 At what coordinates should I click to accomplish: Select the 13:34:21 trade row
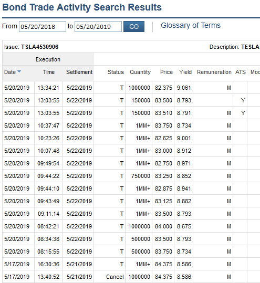click(131, 88)
